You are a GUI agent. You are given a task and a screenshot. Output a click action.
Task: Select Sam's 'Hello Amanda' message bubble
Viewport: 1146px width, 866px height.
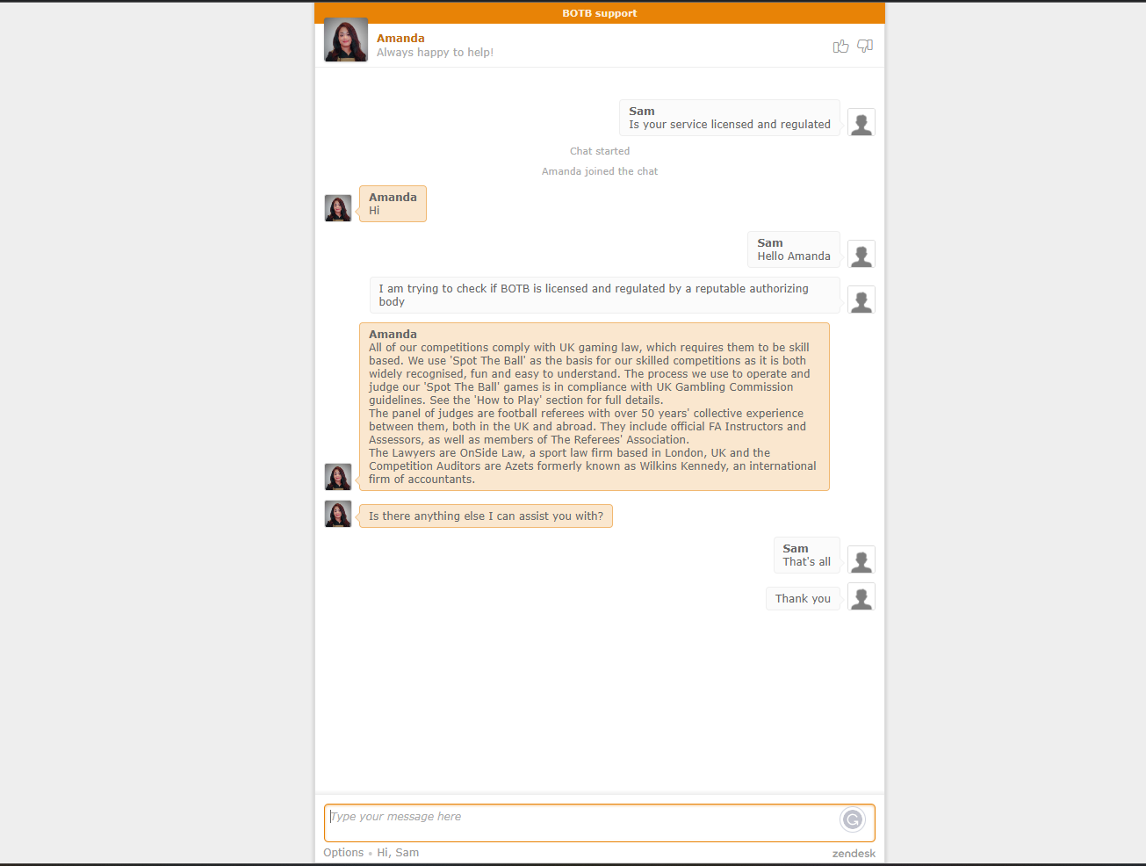(794, 249)
